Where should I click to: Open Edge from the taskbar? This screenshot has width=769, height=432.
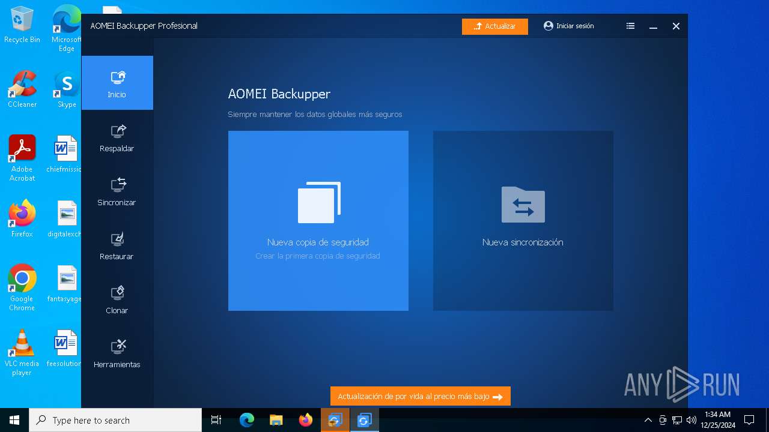coord(247,420)
